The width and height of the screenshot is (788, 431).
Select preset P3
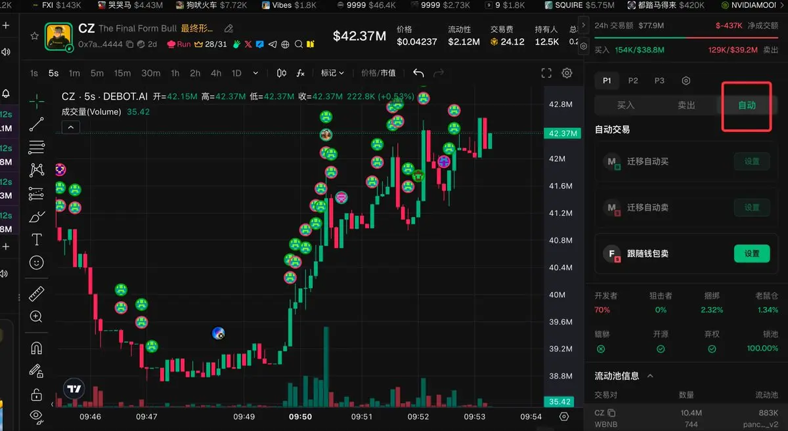[x=659, y=81]
